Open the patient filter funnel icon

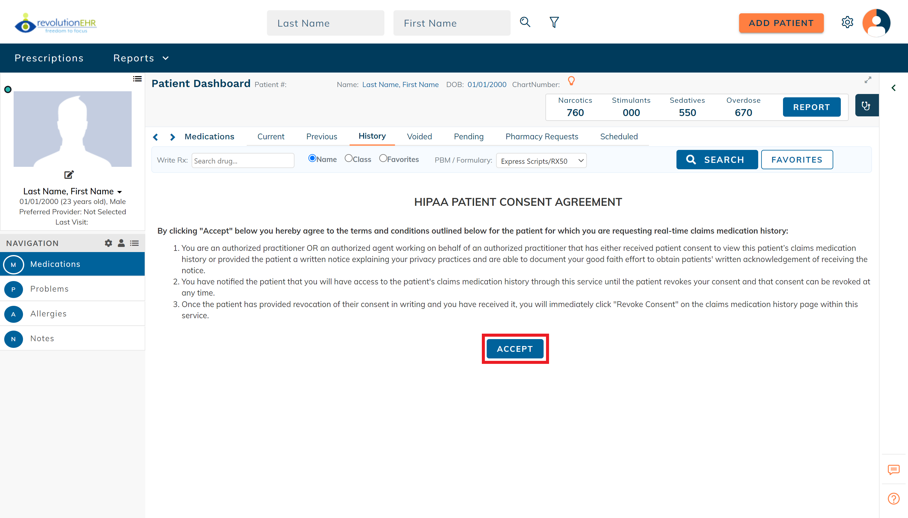coord(554,22)
